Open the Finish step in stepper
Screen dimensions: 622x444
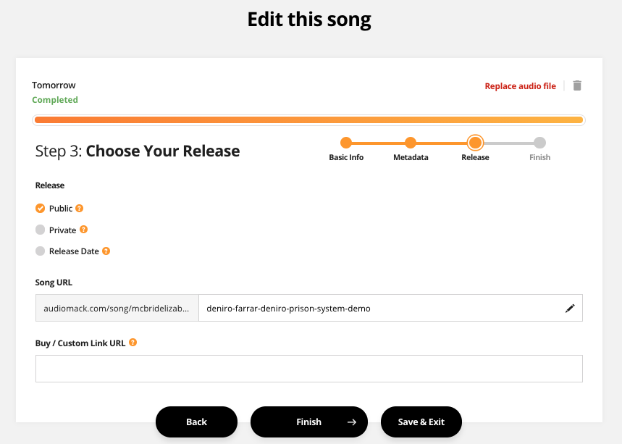coord(539,143)
